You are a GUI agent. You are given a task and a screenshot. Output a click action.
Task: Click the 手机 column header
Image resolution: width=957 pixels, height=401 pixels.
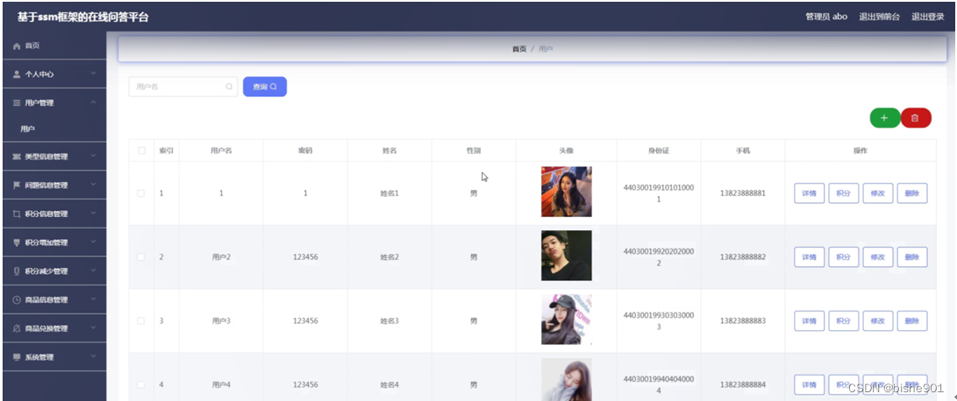coord(743,151)
